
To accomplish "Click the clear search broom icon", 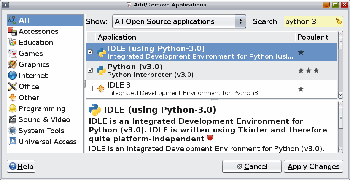I will (339, 22).
